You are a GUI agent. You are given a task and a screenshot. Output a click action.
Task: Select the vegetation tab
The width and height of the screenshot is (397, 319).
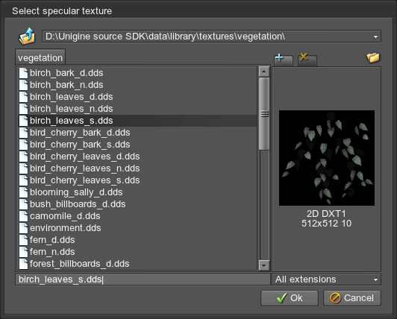tap(40, 57)
